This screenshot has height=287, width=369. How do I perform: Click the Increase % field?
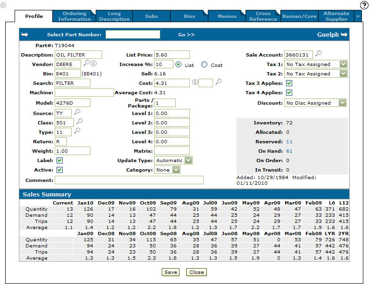[164, 64]
